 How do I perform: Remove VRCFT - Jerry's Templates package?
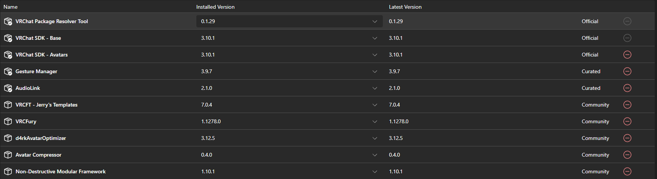pos(627,105)
